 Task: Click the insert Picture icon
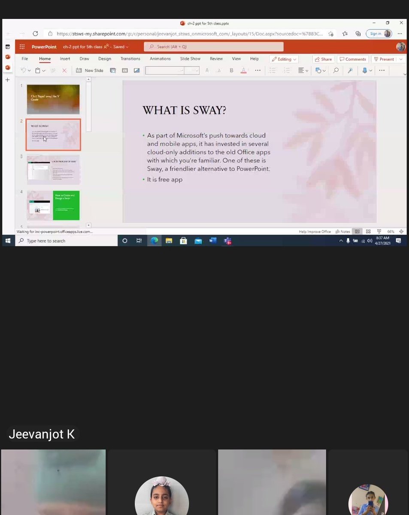(136, 70)
